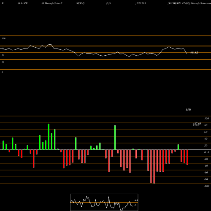
Task: Click the -100 label on the MR axis
Action: pos(207,186)
